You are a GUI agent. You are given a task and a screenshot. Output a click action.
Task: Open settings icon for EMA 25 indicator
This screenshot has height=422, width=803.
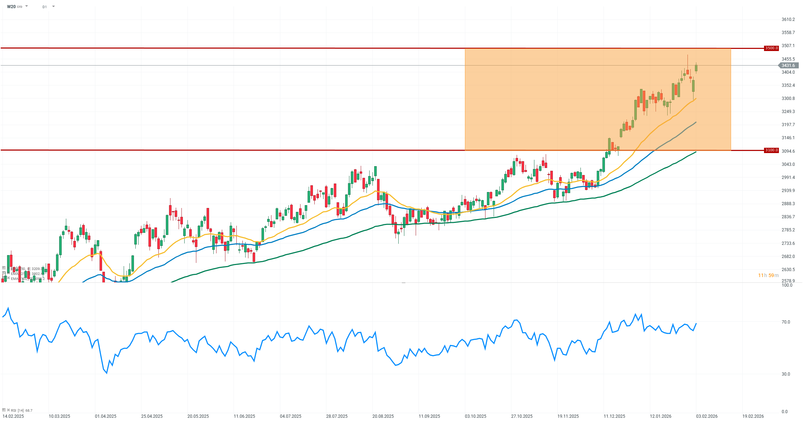4,273
